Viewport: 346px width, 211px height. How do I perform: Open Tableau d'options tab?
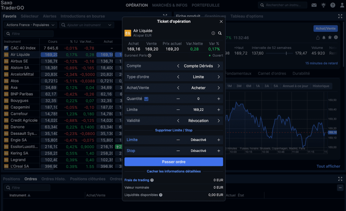pyautogui.click(x=247, y=16)
